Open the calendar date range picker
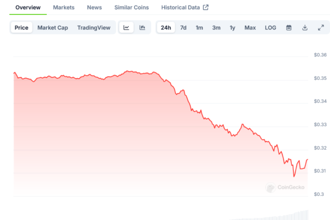This screenshot has width=330, height=220. point(289,27)
